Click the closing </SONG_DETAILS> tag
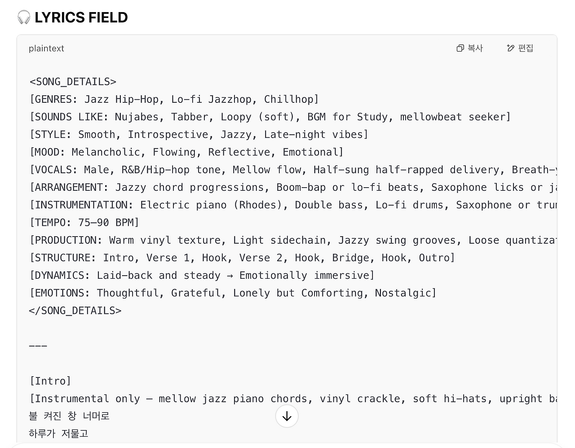Screen dimensions: 575x448 click(x=75, y=311)
